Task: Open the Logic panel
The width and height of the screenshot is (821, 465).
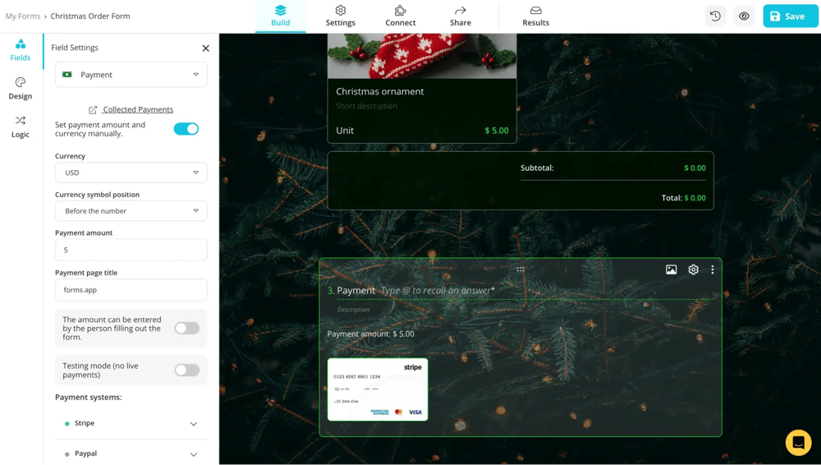Action: (x=21, y=127)
